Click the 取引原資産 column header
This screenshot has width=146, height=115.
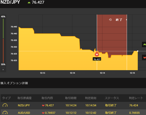click(x=25, y=98)
